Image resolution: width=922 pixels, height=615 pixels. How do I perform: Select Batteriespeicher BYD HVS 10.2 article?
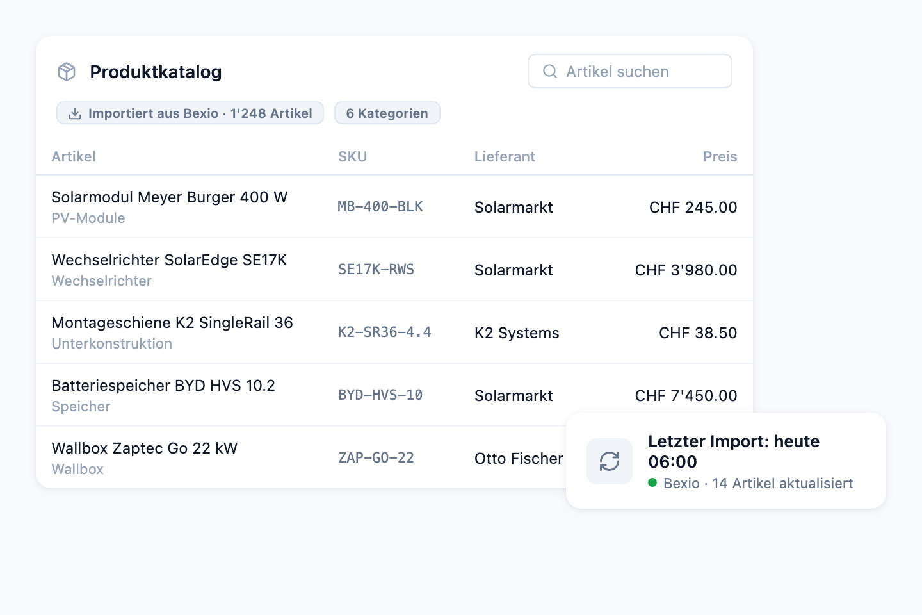click(163, 386)
